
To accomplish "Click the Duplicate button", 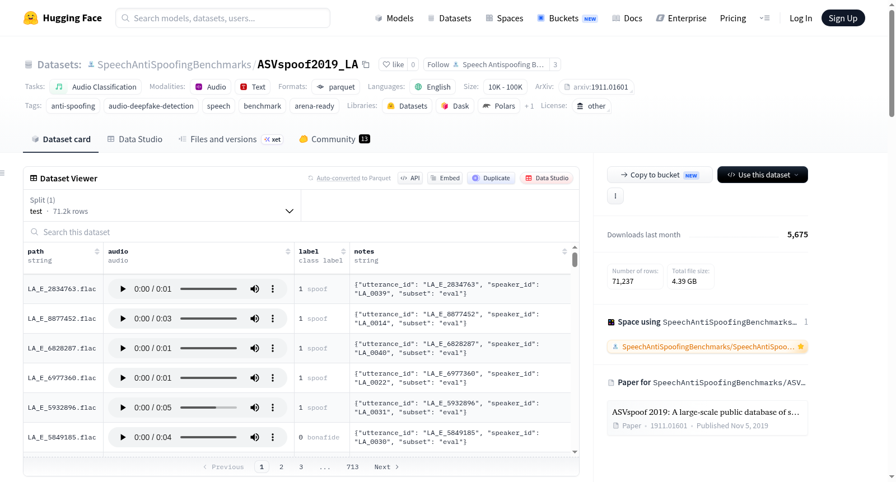I will point(491,178).
